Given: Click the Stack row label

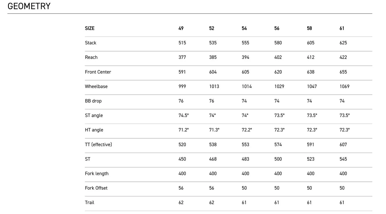Looking at the screenshot, I should pos(91,43).
